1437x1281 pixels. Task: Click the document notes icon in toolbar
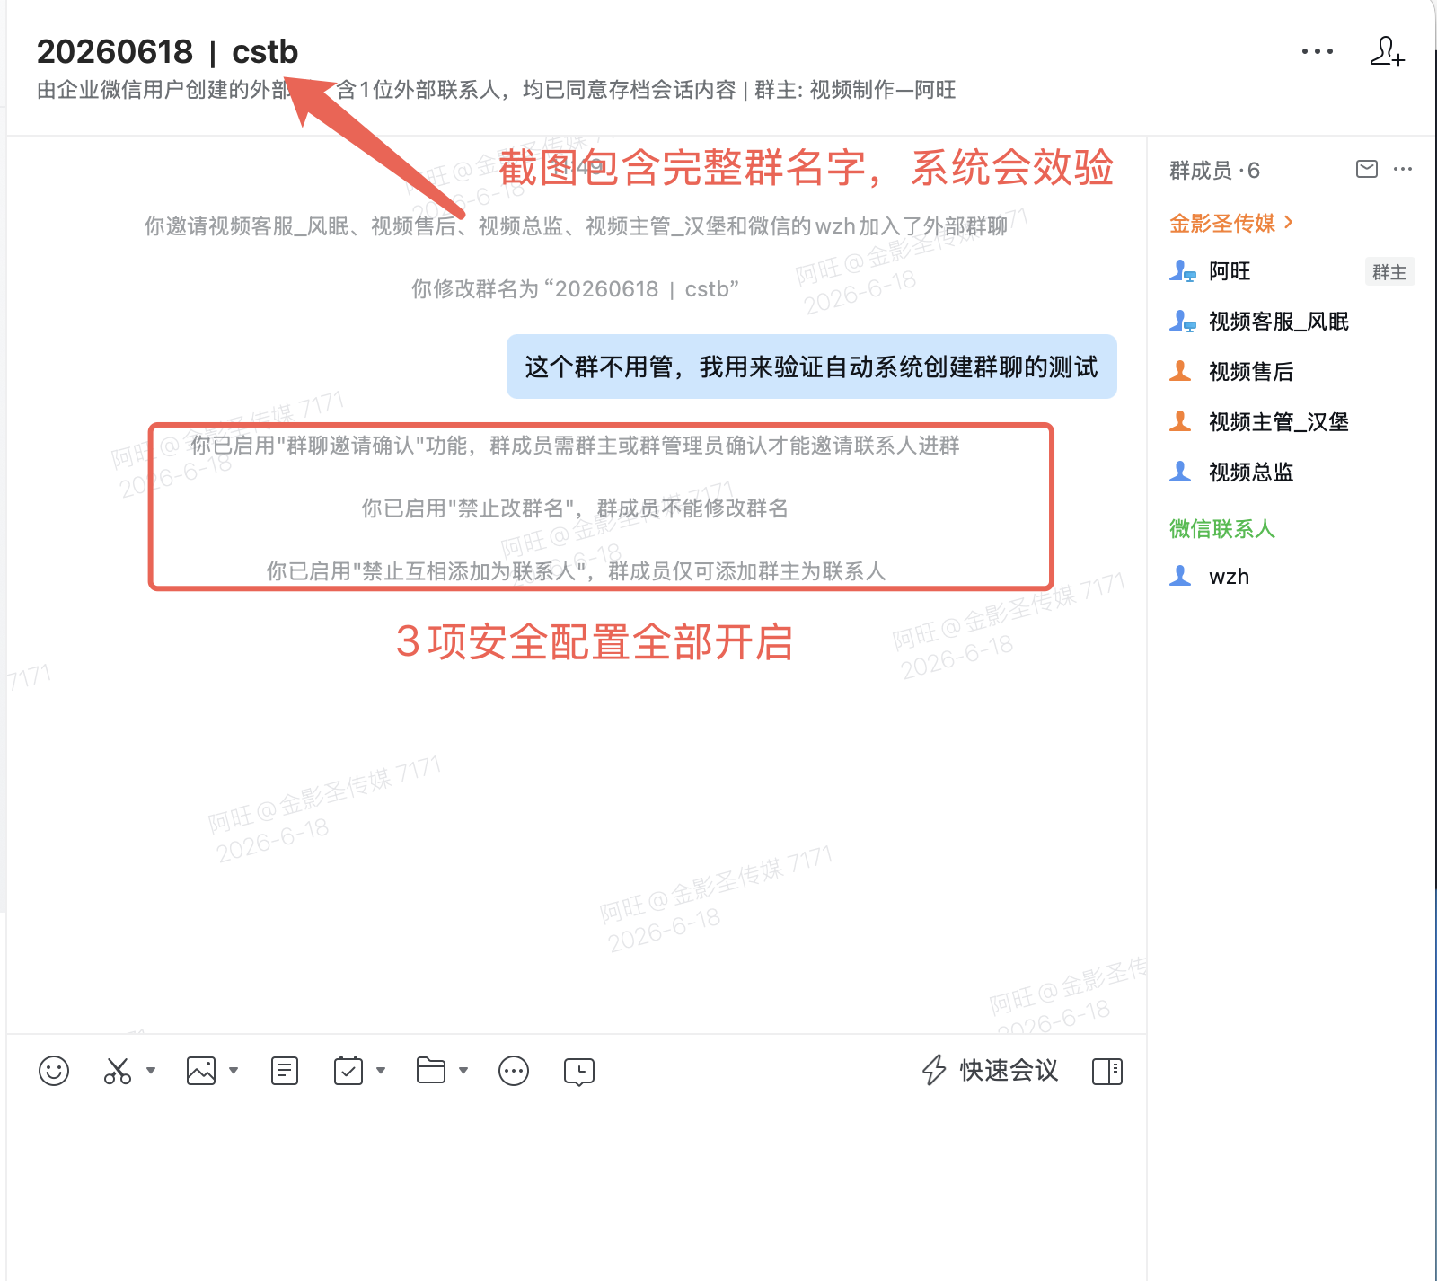[x=285, y=1071]
